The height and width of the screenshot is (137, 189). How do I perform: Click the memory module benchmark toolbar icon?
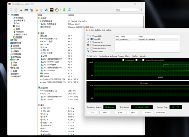click(x=26, y=10)
